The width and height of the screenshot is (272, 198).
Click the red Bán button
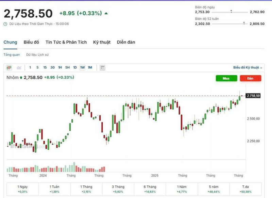pos(250,78)
